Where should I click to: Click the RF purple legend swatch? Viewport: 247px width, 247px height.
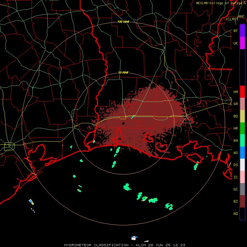pyautogui.click(x=242, y=31)
